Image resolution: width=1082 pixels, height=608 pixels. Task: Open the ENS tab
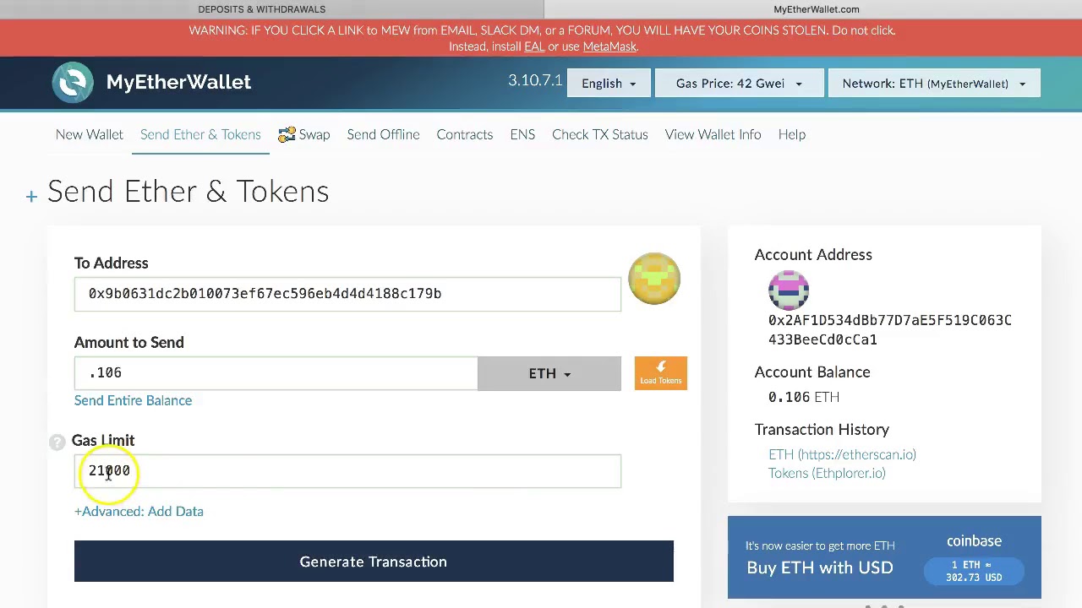click(522, 135)
